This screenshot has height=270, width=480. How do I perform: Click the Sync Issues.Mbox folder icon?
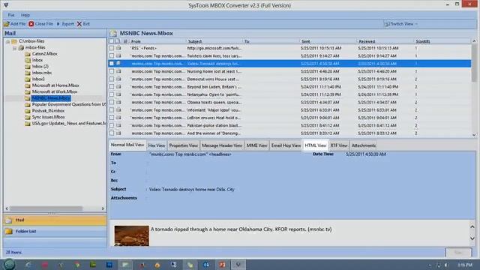pyautogui.click(x=28, y=117)
